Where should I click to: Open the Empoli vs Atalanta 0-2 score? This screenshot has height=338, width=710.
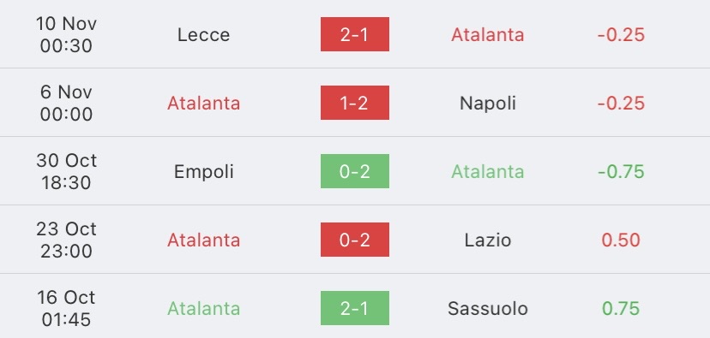(354, 171)
